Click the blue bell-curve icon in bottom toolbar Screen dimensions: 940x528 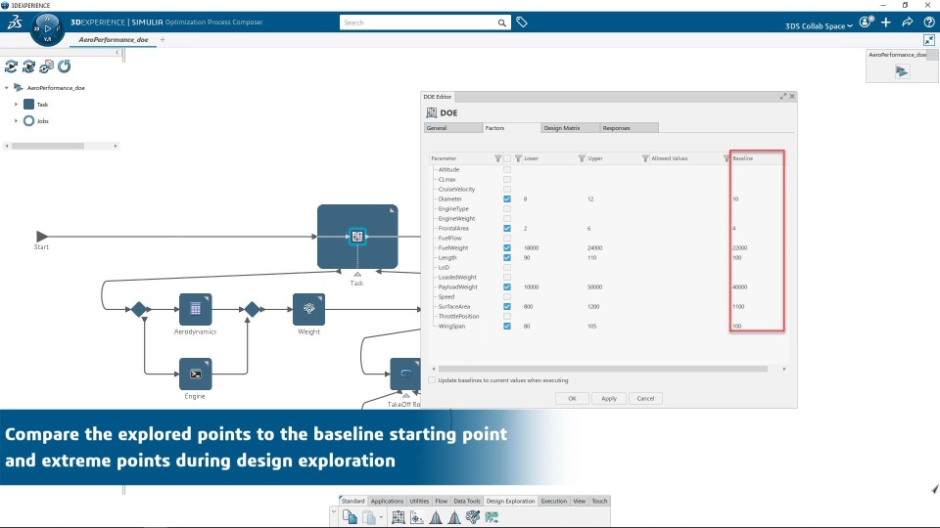pyautogui.click(x=436, y=516)
